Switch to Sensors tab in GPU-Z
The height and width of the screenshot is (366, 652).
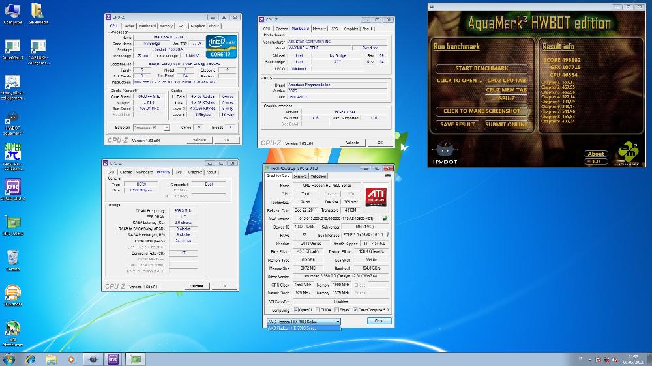[300, 176]
